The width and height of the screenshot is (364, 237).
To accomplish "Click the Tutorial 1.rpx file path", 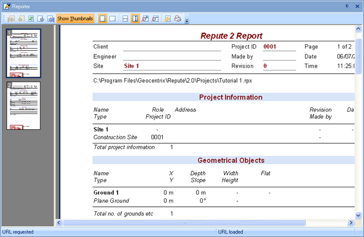I will pos(172,80).
